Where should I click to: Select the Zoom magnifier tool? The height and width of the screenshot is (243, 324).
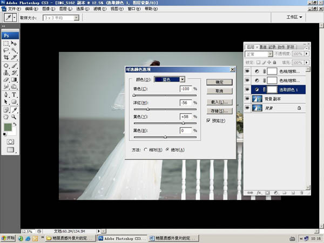14,116
